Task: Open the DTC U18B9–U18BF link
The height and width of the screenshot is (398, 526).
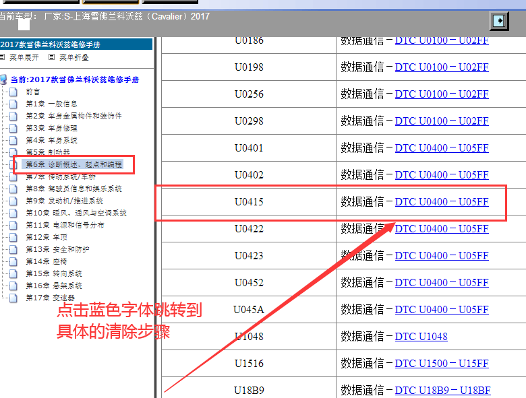Action: coord(442,391)
